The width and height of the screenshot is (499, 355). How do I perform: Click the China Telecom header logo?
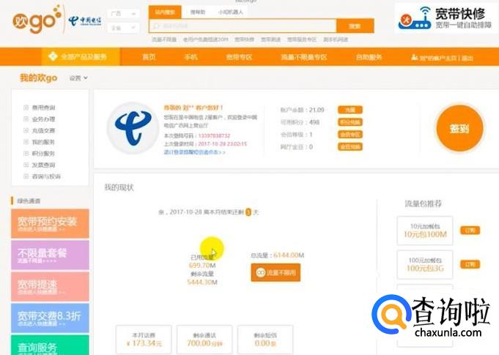tap(85, 21)
